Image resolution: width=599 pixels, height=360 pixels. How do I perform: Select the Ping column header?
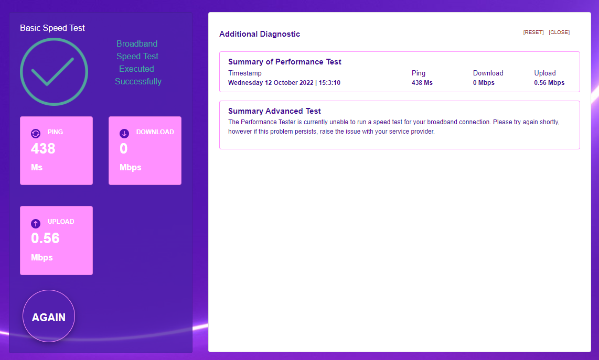(419, 73)
